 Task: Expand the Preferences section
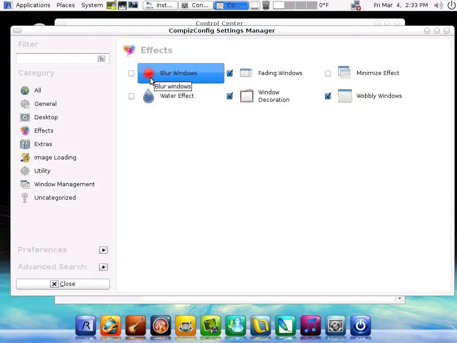104,250
